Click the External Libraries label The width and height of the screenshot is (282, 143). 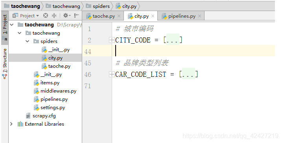44,124
